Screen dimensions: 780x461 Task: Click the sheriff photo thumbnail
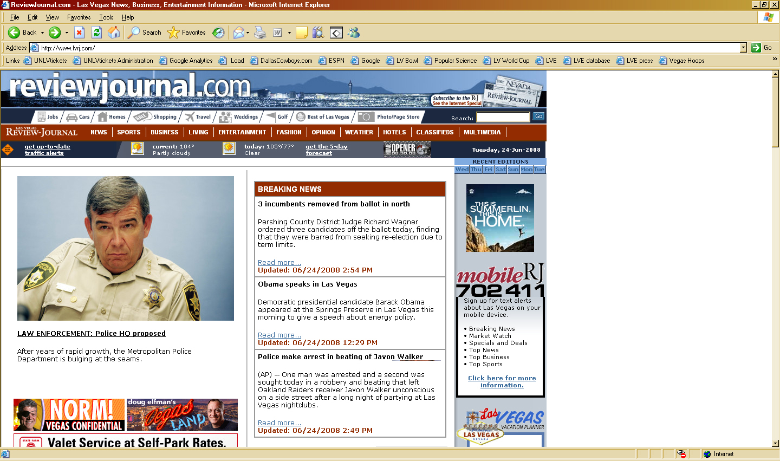tap(126, 248)
